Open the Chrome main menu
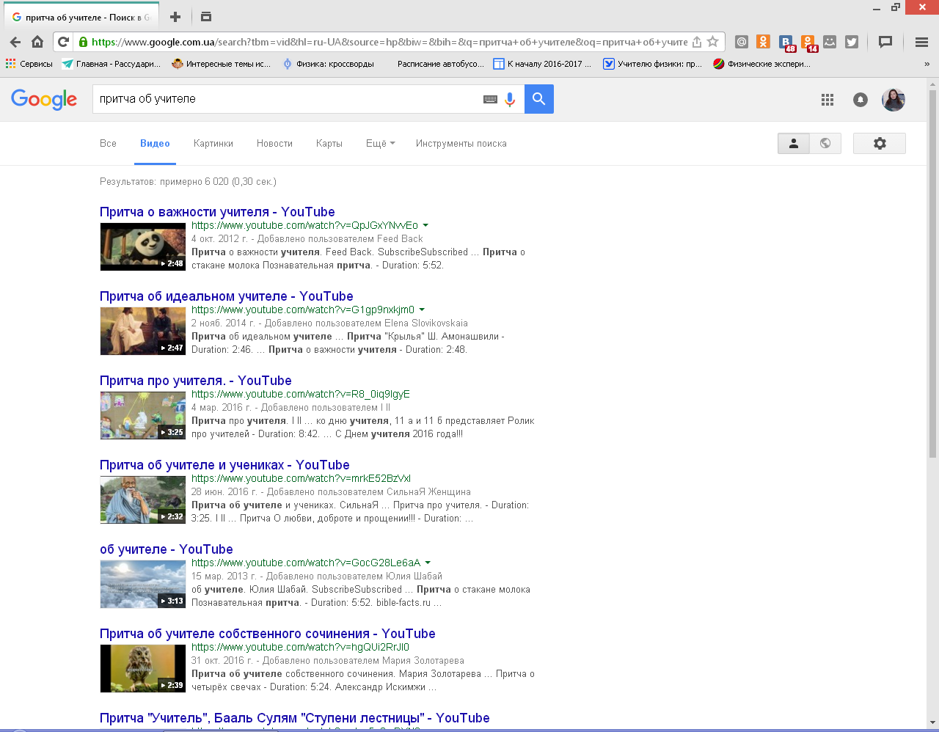Viewport: 939px width, 732px height. click(x=922, y=42)
